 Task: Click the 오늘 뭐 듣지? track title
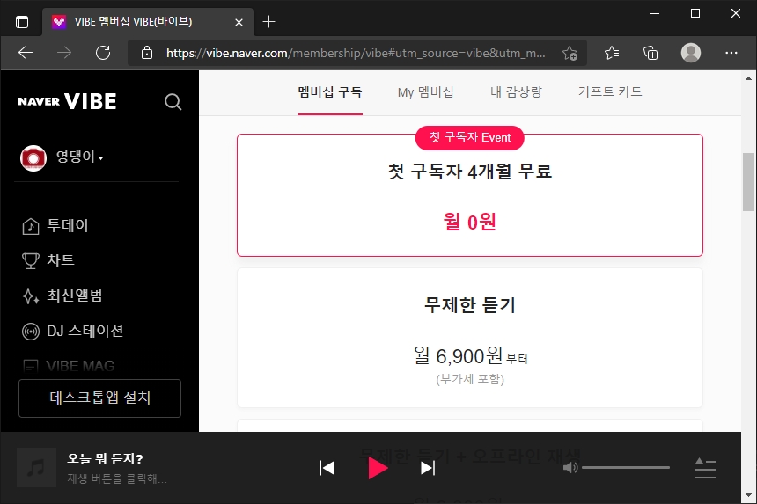[105, 458]
